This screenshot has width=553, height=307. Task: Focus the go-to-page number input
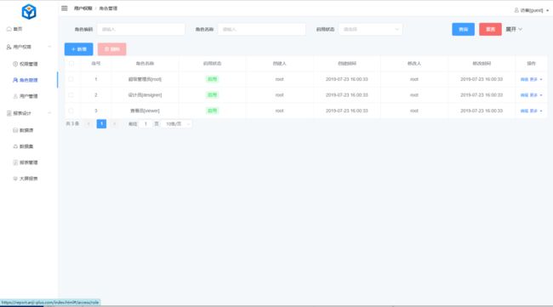coord(145,123)
